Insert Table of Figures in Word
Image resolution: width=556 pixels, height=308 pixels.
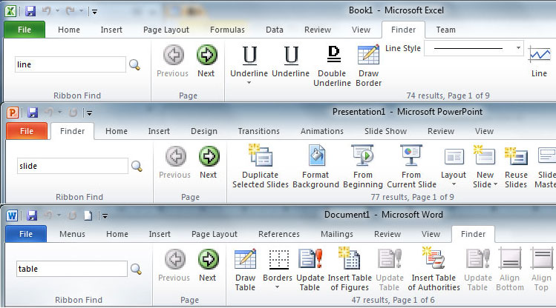click(350, 269)
